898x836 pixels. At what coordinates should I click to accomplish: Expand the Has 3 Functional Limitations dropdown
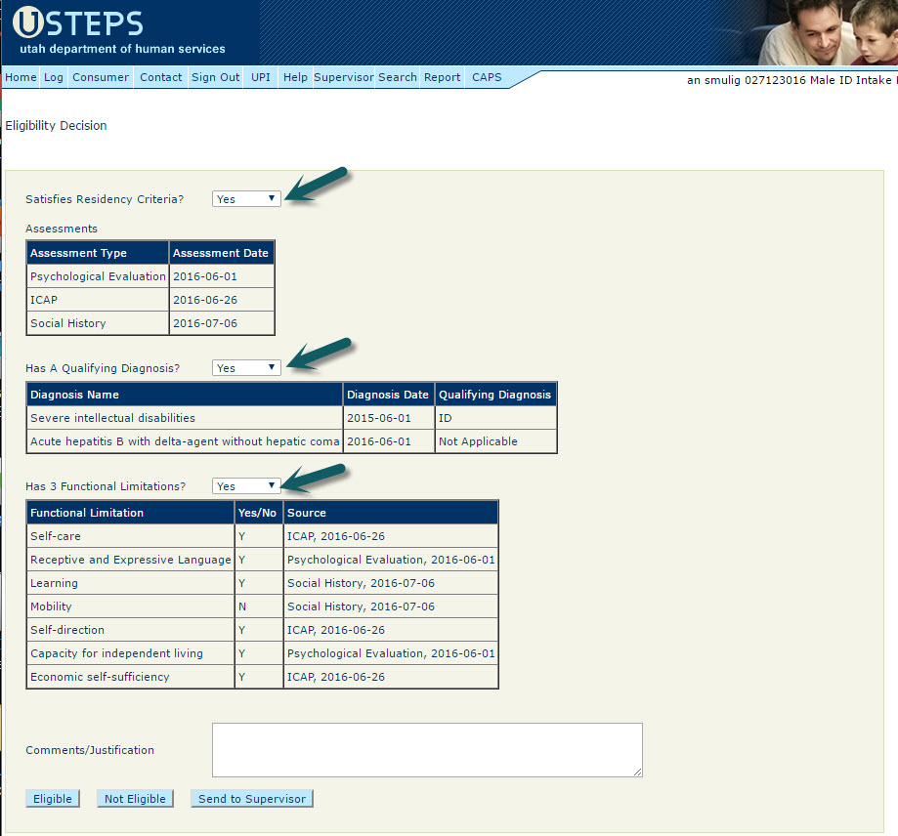[x=246, y=486]
